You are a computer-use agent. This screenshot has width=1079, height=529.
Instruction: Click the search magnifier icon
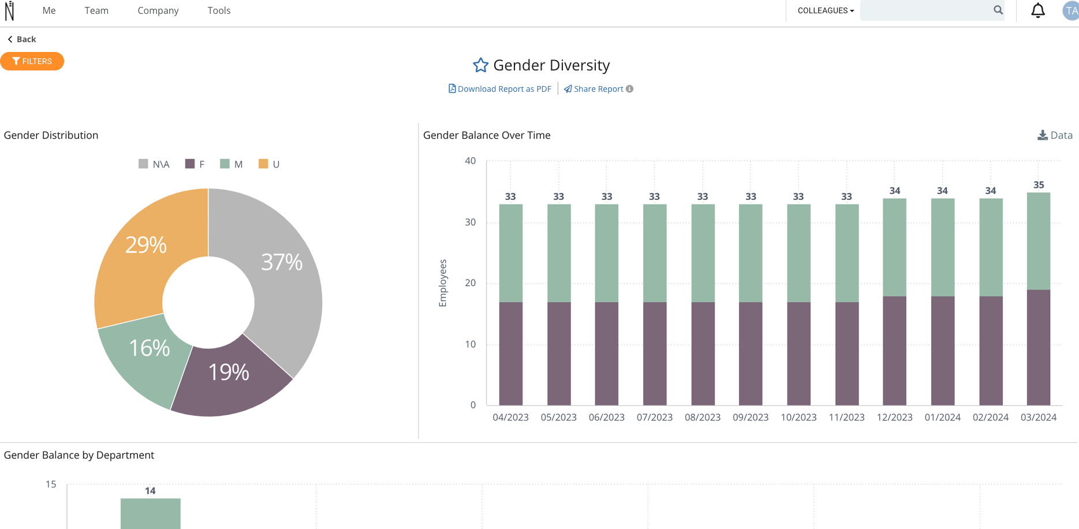coord(998,10)
